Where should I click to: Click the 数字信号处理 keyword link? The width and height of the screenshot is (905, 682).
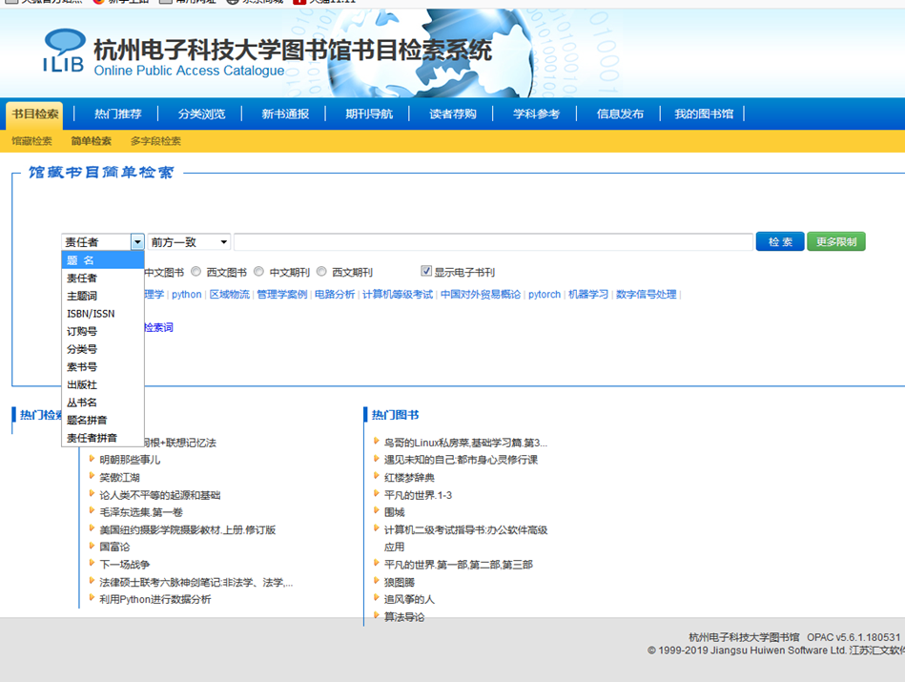[x=646, y=295]
